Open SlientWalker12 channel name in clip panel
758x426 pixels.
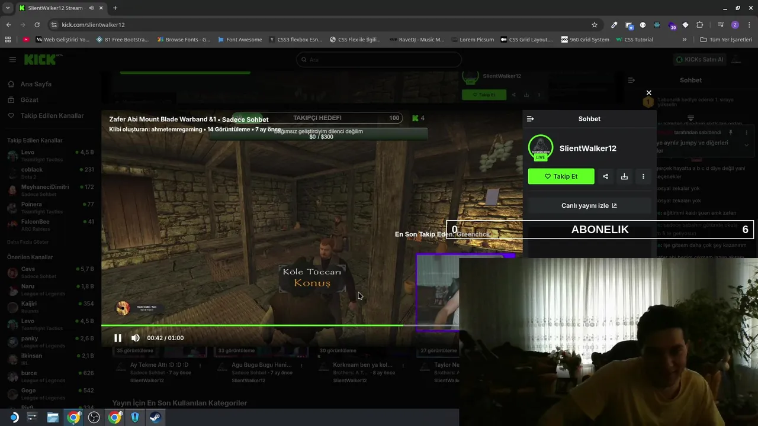[x=587, y=149]
